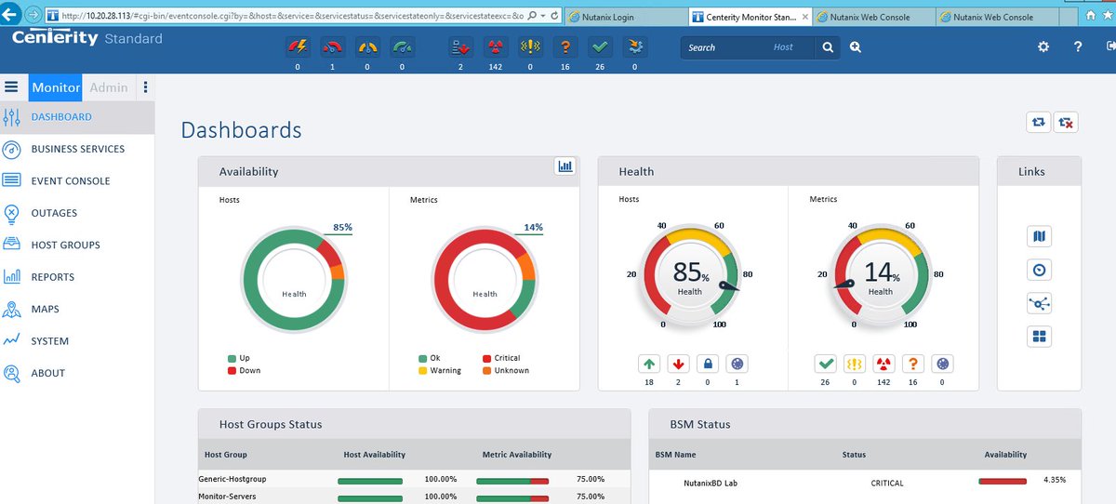Click the NutanixBD Lab availability bar
Screen dimensions: 1116x504
click(x=1003, y=481)
